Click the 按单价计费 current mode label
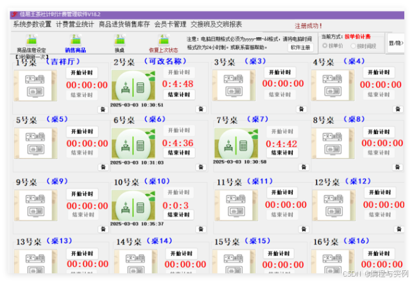 coord(357,37)
